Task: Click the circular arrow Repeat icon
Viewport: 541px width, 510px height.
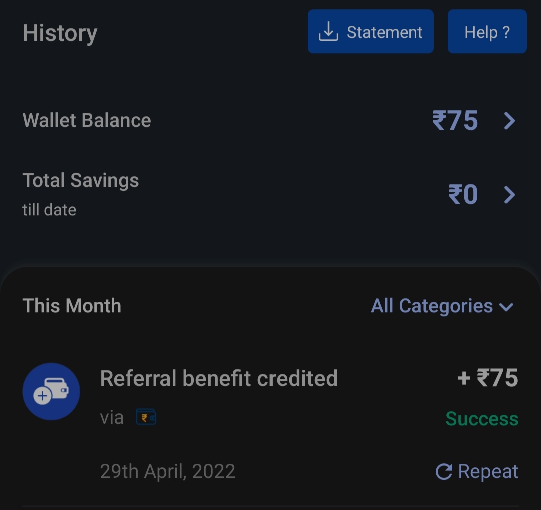Action: pos(444,472)
